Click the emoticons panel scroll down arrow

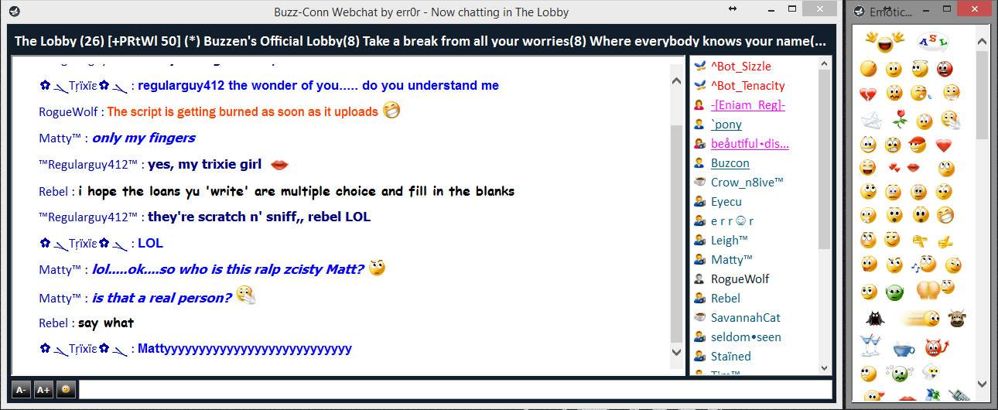(x=983, y=384)
